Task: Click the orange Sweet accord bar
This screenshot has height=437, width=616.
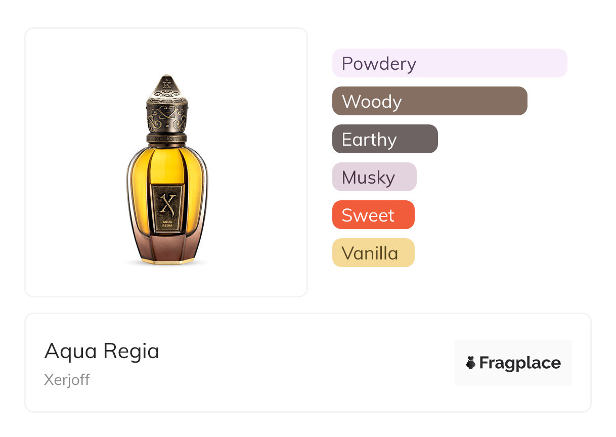Action: 373,215
